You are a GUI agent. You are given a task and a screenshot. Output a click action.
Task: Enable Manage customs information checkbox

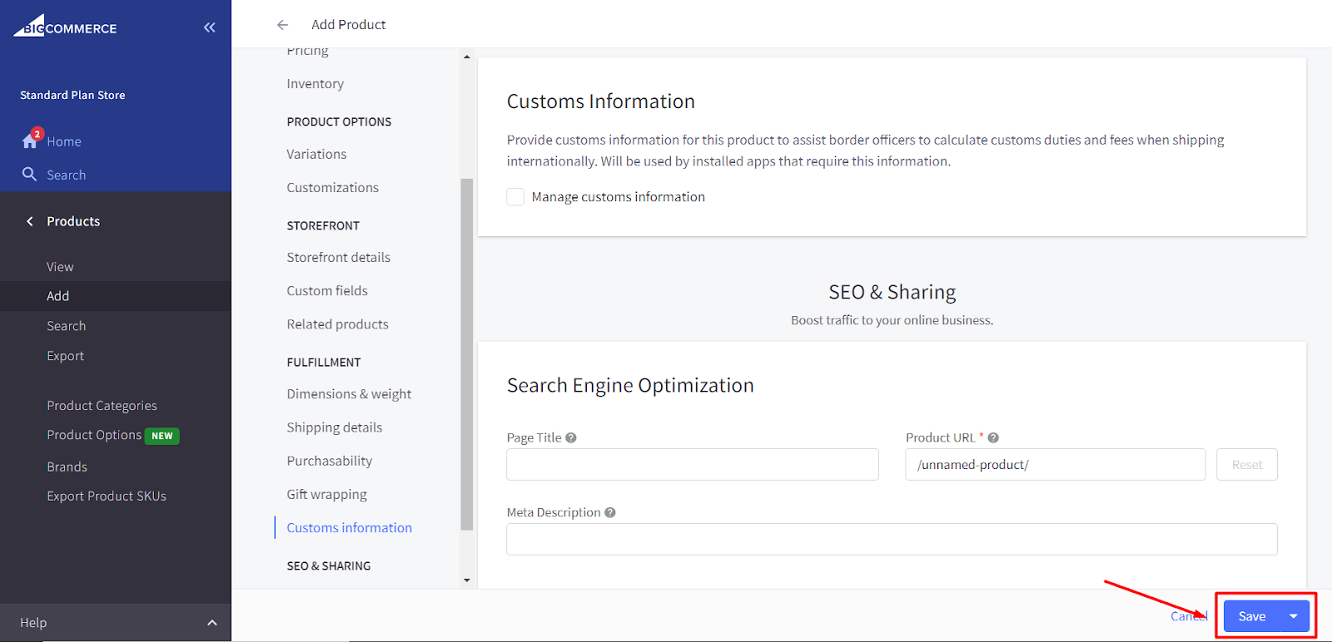pos(515,197)
